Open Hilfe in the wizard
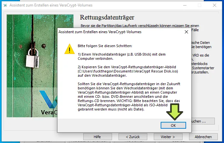 [97, 137]
